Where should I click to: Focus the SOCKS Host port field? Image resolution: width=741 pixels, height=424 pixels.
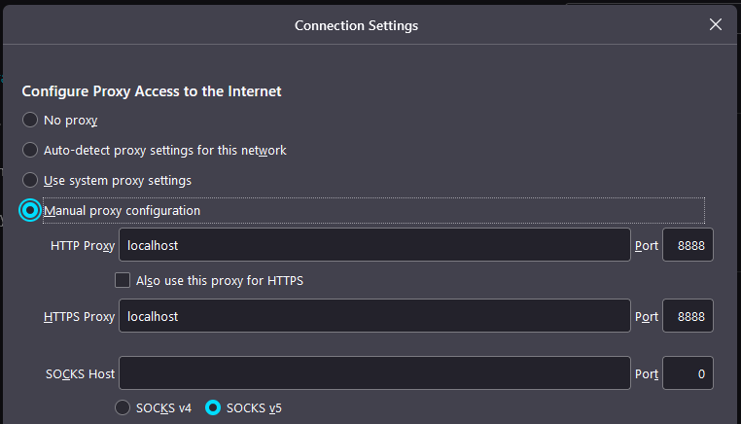[x=688, y=373]
